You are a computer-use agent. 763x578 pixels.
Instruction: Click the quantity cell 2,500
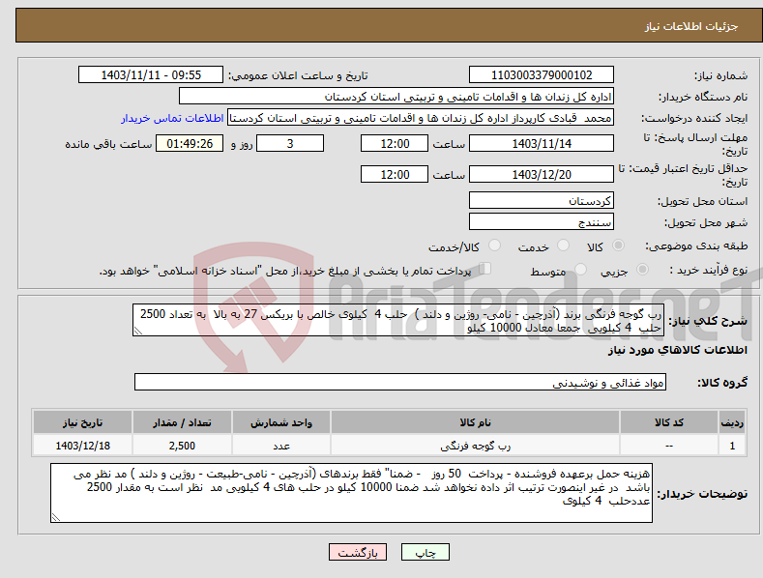[x=182, y=446]
